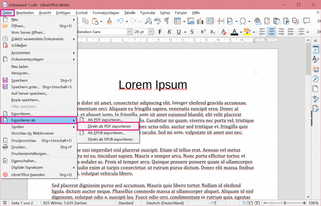Open the sidebar settings menu icon
Viewport: 321px width, 206px height.
click(x=315, y=41)
